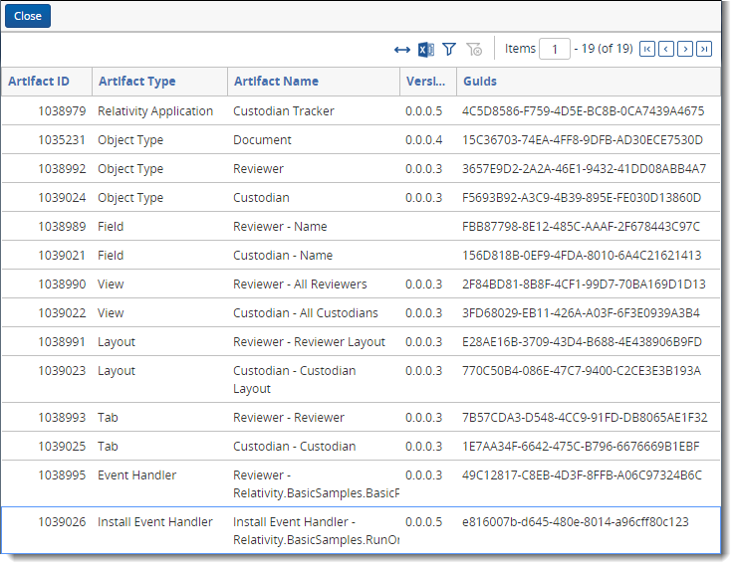The width and height of the screenshot is (737, 569).
Task: Select Artifact ID 1039025 cell
Action: point(62,447)
